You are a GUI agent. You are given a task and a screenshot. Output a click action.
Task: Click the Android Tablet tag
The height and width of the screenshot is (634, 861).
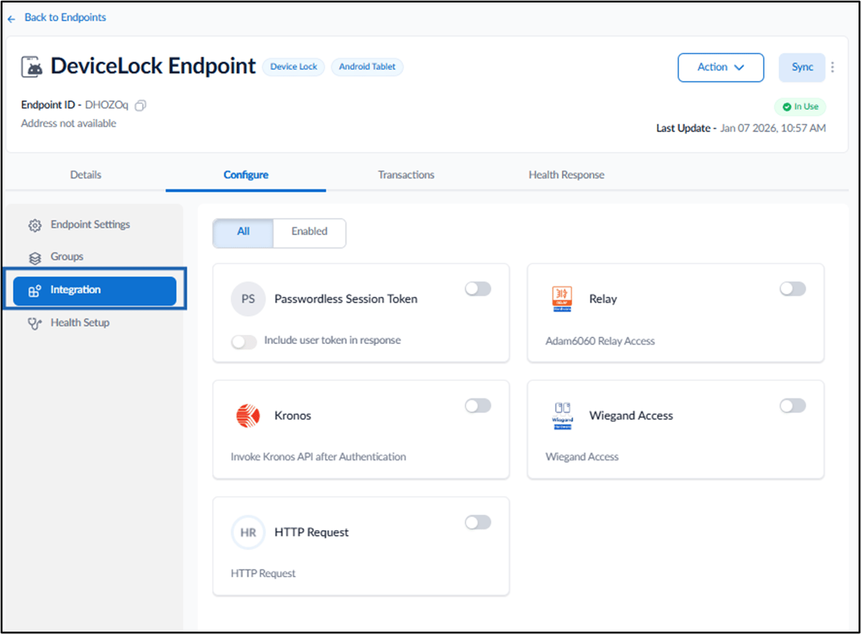367,67
